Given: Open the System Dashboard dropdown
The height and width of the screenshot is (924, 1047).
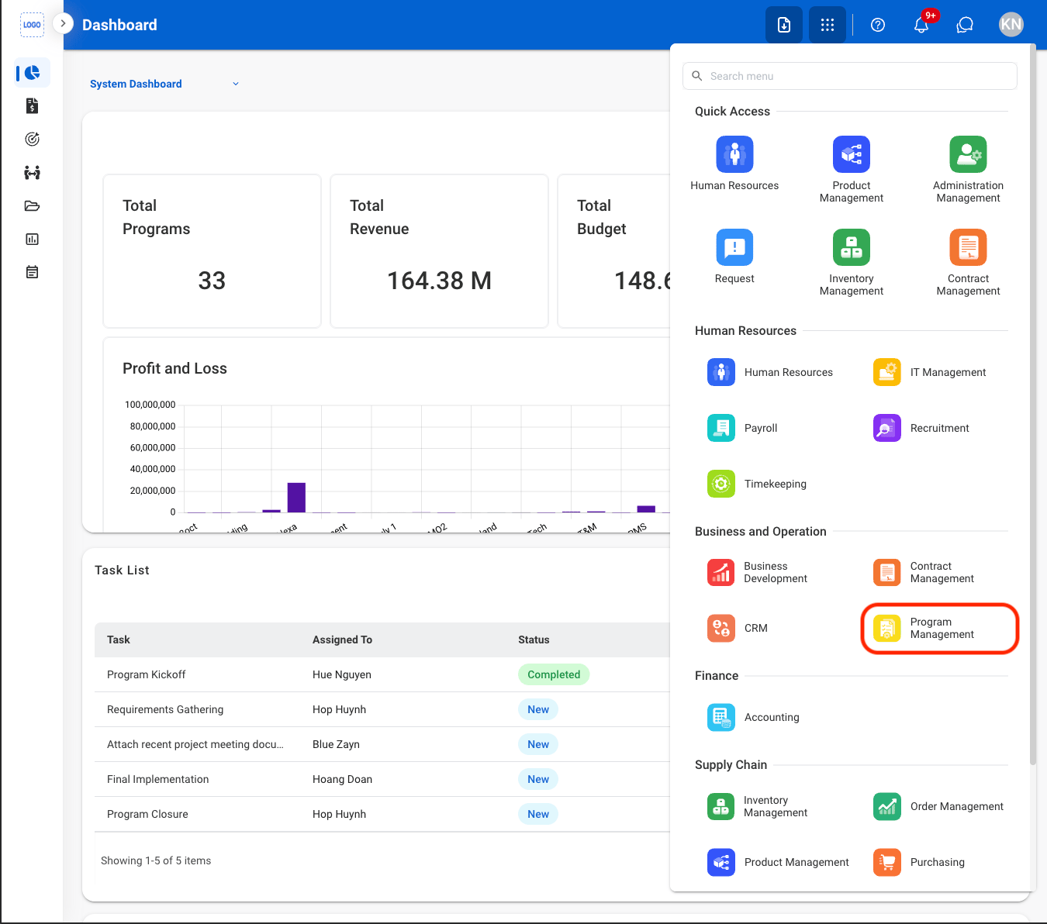Looking at the screenshot, I should point(164,84).
